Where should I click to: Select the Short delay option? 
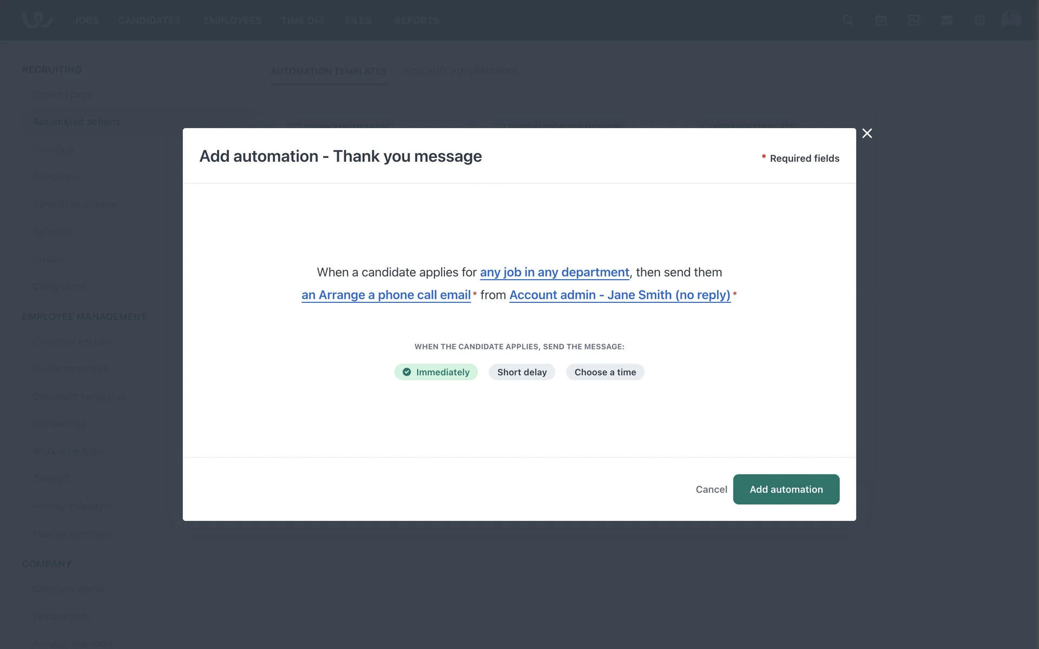click(x=522, y=372)
